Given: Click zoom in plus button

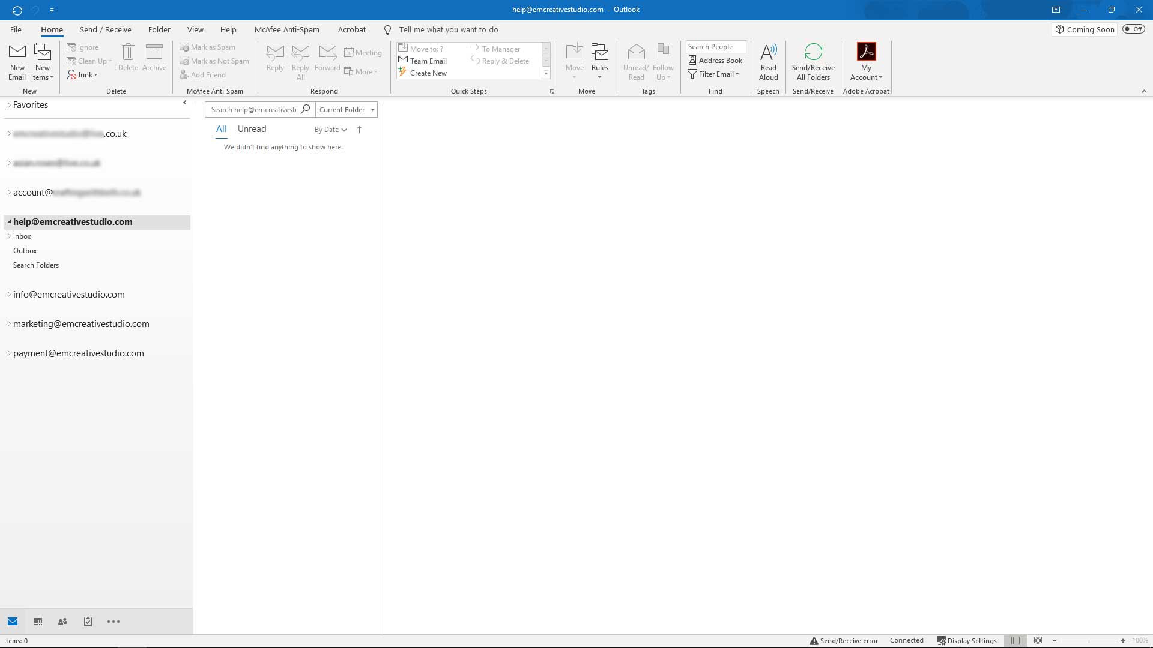Looking at the screenshot, I should tap(1123, 641).
